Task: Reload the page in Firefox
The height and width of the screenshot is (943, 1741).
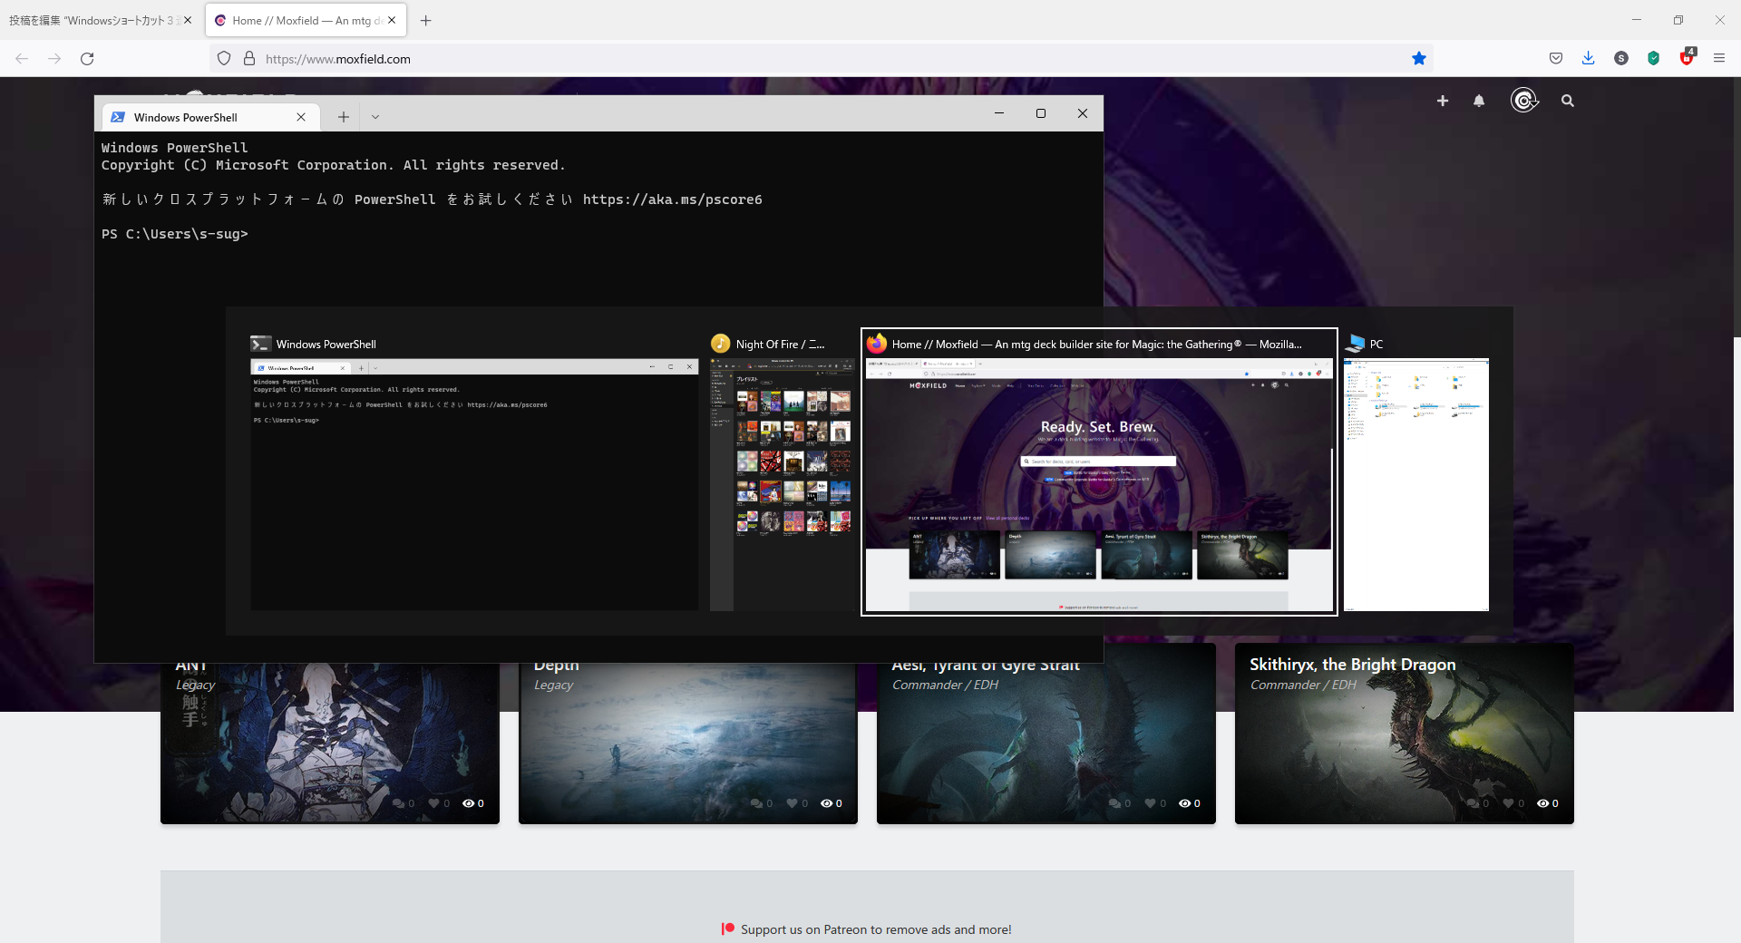Action: tap(87, 59)
